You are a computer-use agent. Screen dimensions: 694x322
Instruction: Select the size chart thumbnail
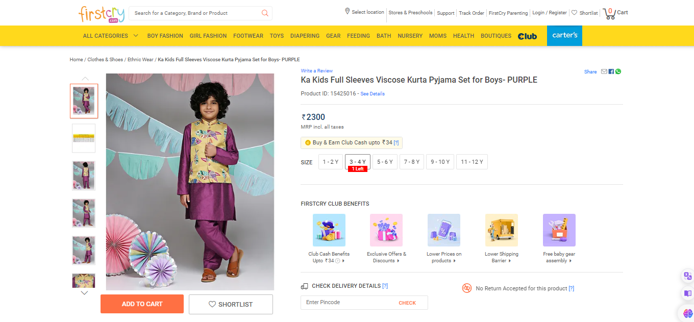[84, 138]
